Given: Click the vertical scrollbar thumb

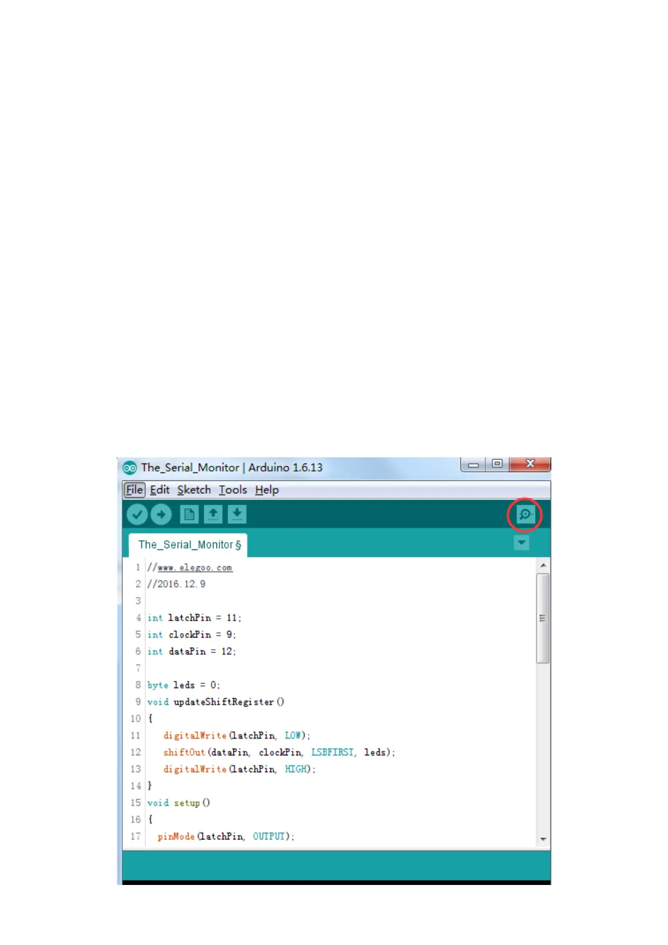Looking at the screenshot, I should [543, 618].
